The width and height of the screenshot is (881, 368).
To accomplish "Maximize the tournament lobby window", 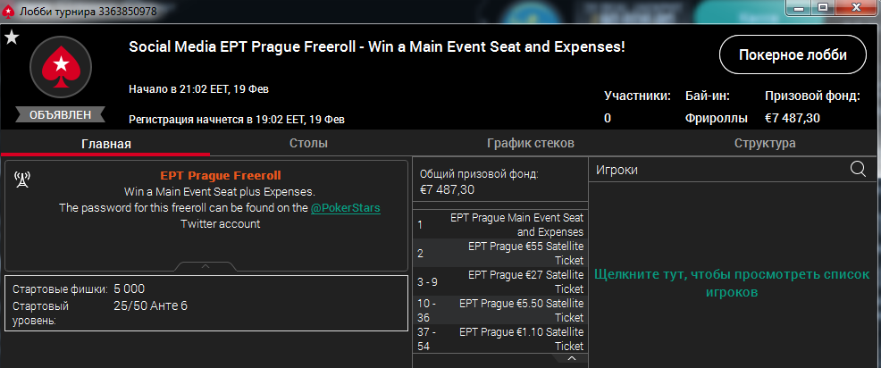I will [x=823, y=7].
